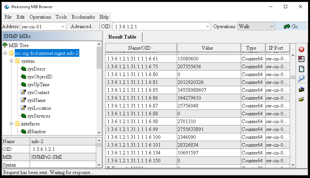The width and height of the screenshot is (310, 178).
Task: Expand the OID combo box list
Action: point(208,26)
